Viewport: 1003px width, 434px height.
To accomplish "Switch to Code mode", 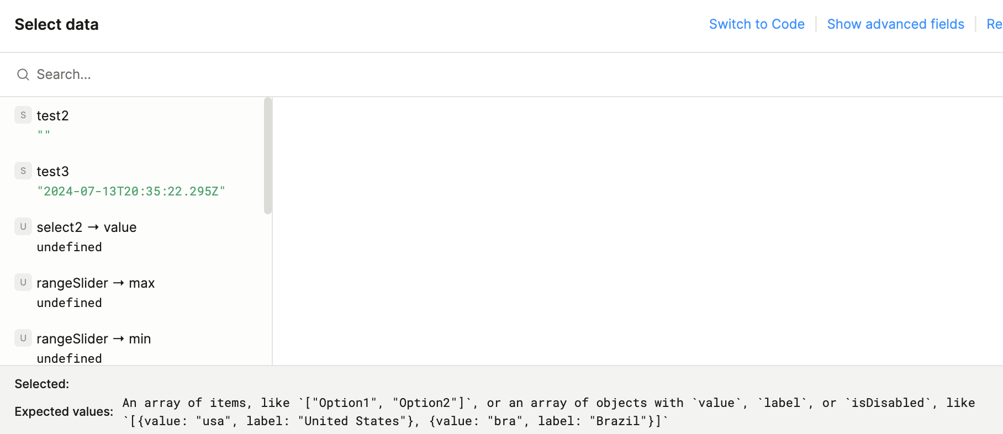I will click(x=757, y=24).
